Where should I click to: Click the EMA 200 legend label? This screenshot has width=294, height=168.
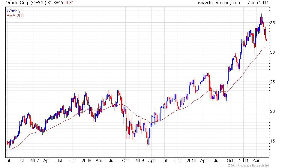15,16
